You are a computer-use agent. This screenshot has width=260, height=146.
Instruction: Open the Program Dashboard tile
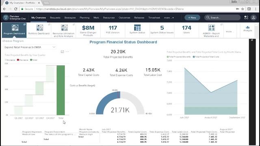point(14,30)
